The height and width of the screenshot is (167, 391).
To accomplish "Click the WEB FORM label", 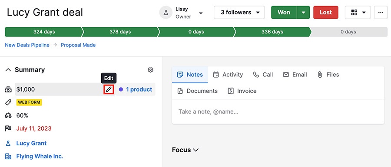I will click(x=29, y=102).
